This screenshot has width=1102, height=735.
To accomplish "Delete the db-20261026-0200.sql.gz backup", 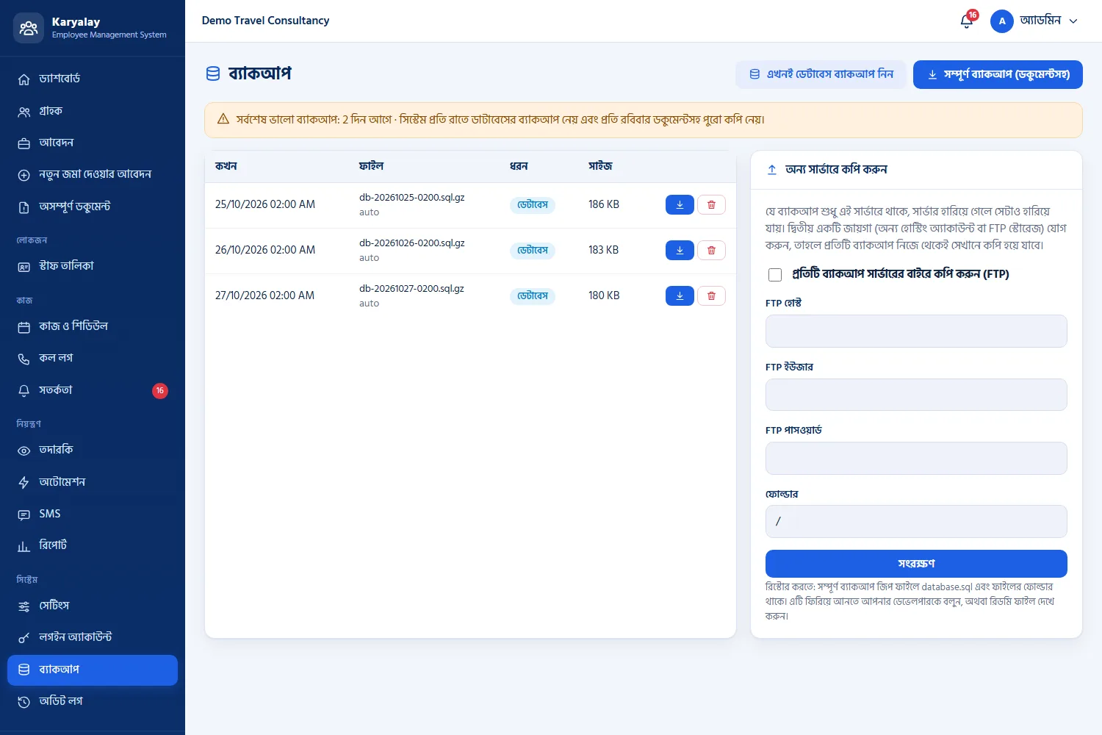I will (x=711, y=251).
